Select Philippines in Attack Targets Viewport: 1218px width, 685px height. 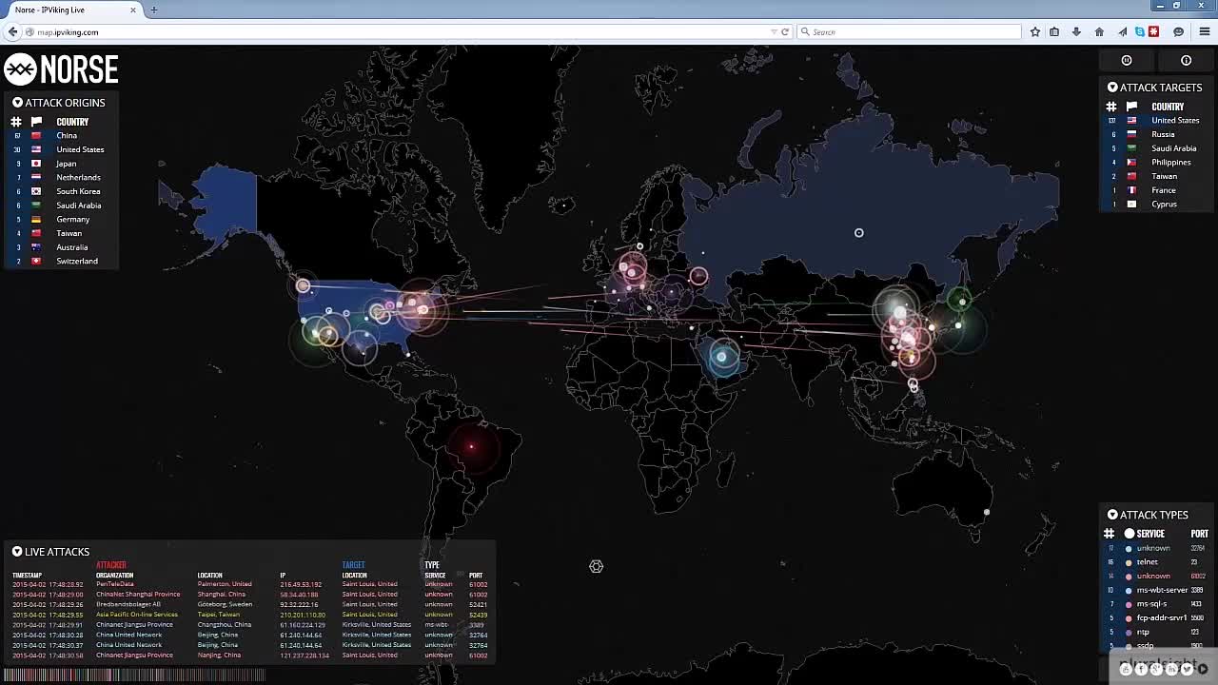pos(1156,163)
